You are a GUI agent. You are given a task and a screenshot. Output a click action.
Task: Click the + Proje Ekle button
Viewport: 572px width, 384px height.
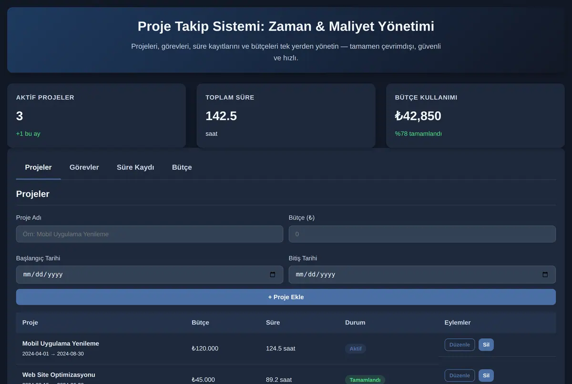[286, 297]
